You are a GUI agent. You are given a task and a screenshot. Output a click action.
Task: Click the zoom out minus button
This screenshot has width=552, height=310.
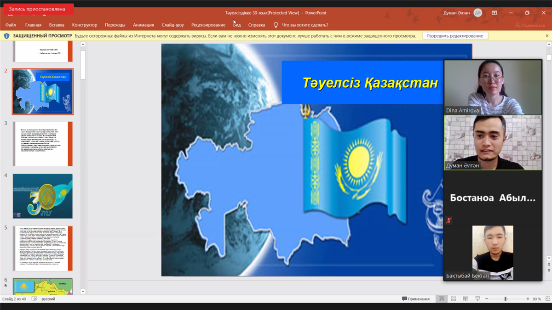click(x=487, y=299)
